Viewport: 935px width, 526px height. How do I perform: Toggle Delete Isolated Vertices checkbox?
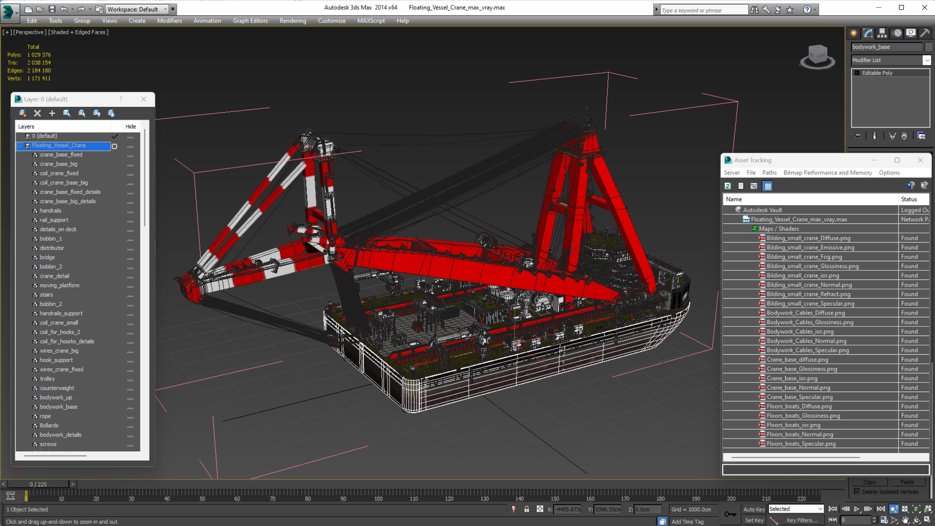pos(857,492)
